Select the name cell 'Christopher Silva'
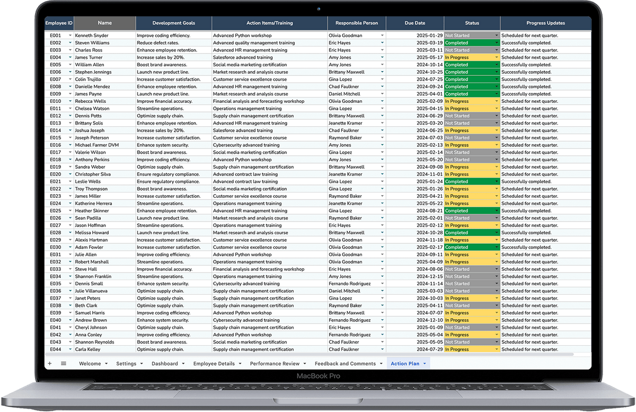Viewport: 636px width, 412px height. click(x=105, y=174)
